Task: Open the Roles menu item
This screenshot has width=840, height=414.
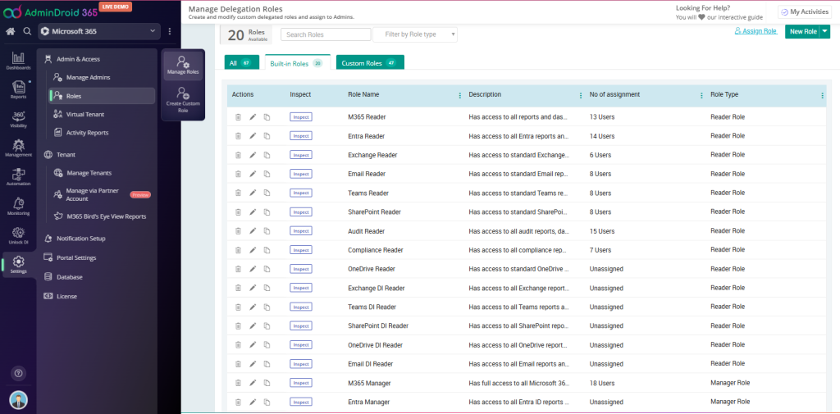Action: click(x=102, y=96)
